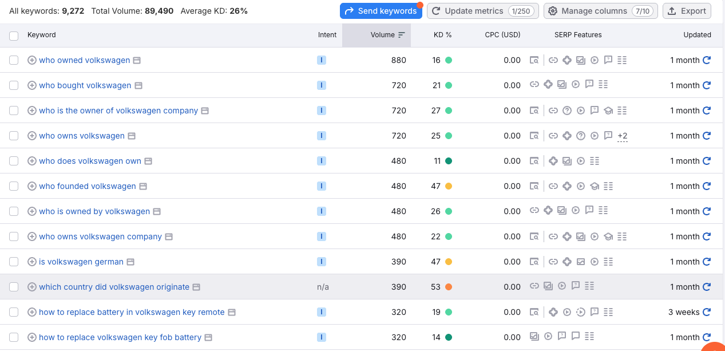Click the intent badge on 'who founded volkswagen'
Image resolution: width=725 pixels, height=351 pixels.
point(322,186)
